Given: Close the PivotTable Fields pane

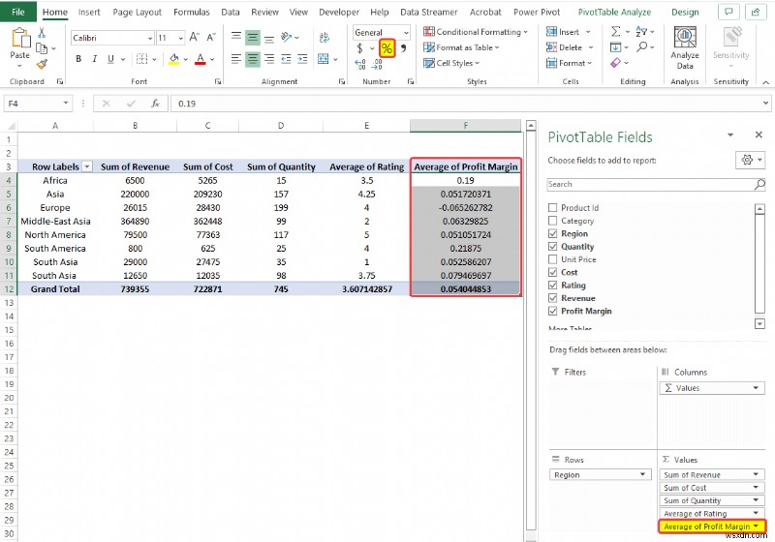Looking at the screenshot, I should [759, 135].
